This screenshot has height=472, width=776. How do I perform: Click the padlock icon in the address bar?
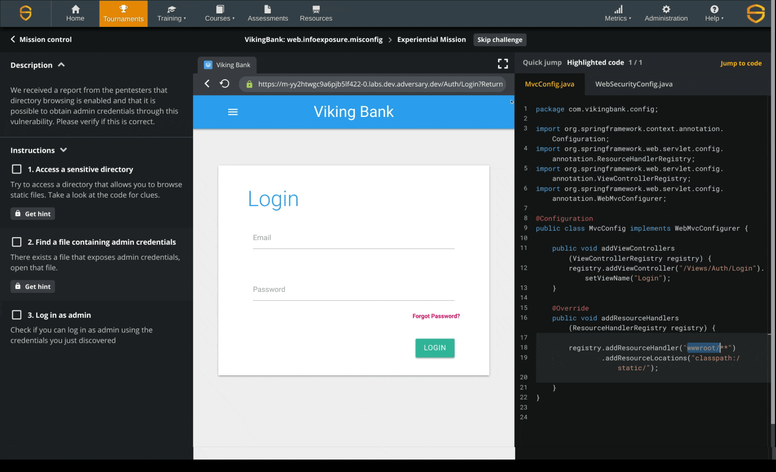point(249,84)
